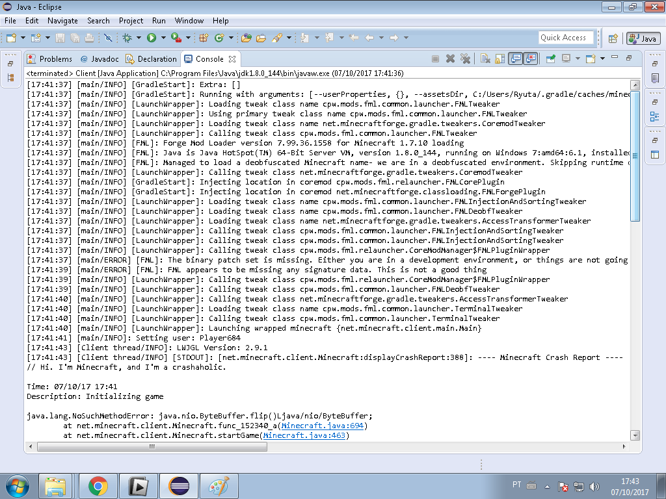Switch to the Declaration tab
666x499 pixels.
point(151,59)
